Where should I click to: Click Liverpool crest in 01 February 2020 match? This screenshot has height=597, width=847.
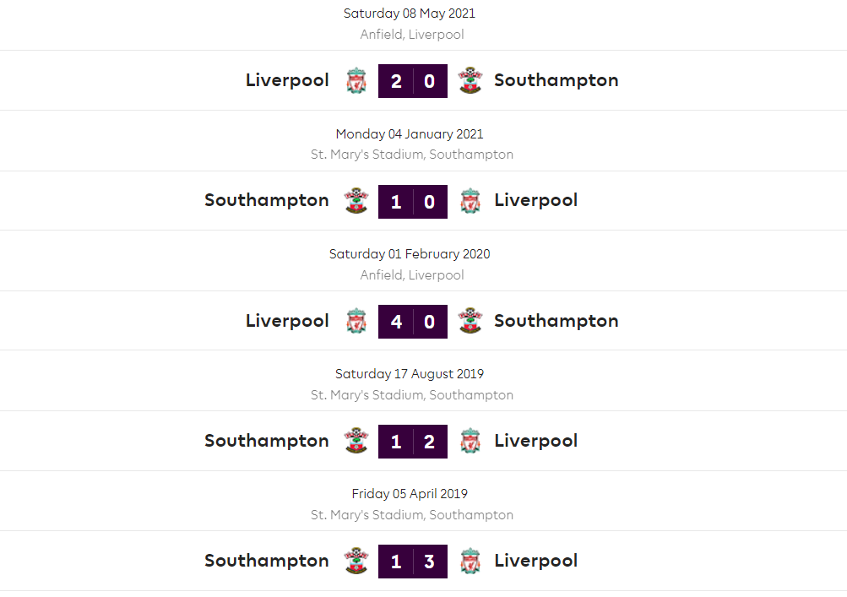356,321
